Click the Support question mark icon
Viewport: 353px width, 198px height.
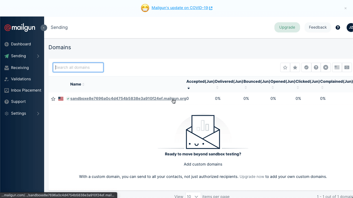[x=7, y=102]
